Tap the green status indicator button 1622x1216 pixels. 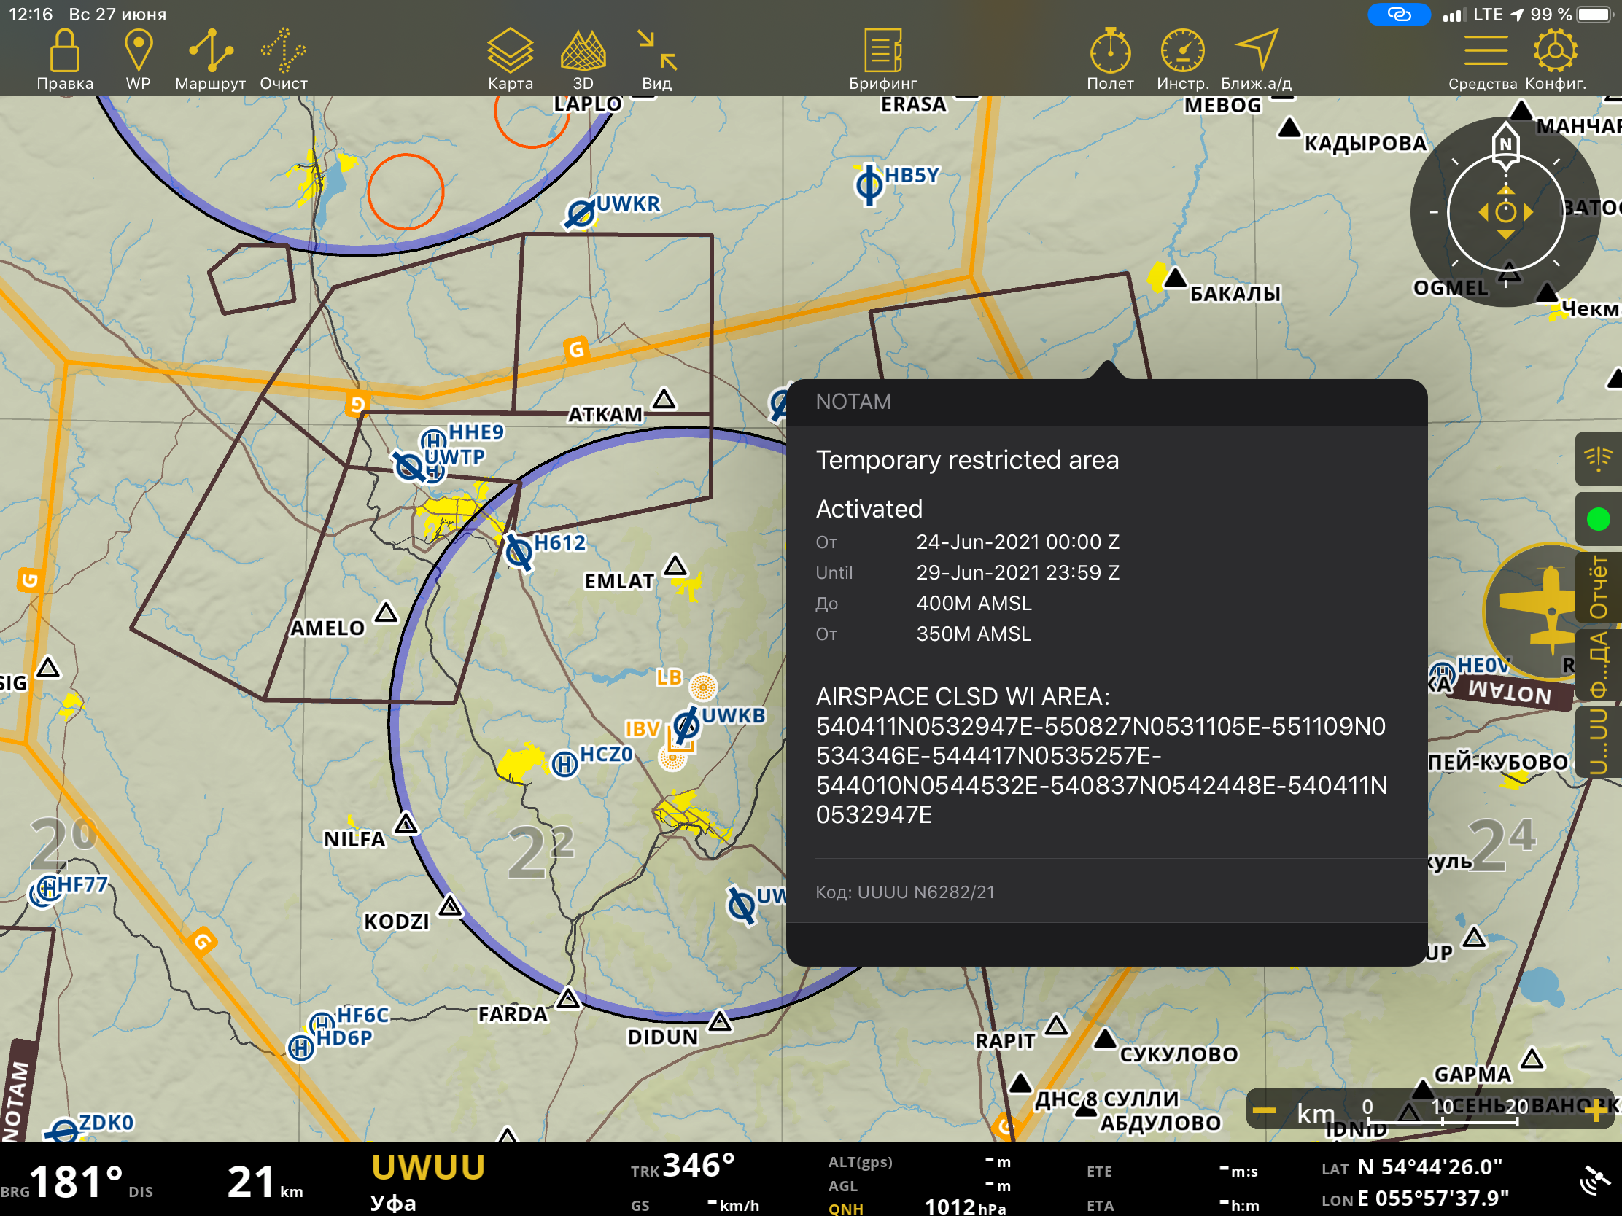(1598, 519)
